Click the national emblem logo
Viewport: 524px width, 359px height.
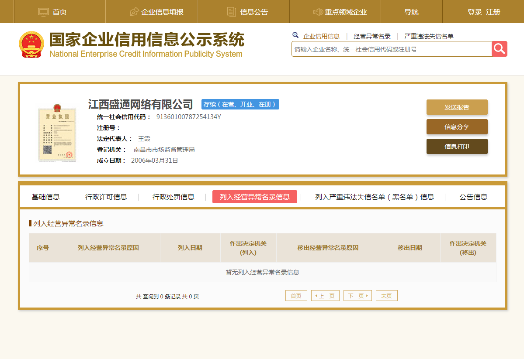click(31, 44)
